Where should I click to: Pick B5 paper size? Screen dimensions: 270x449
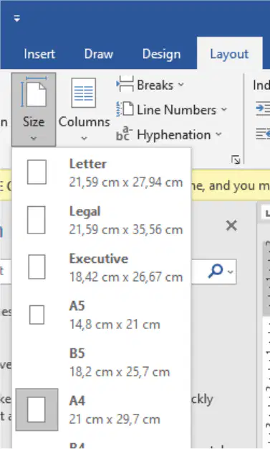pos(101,362)
